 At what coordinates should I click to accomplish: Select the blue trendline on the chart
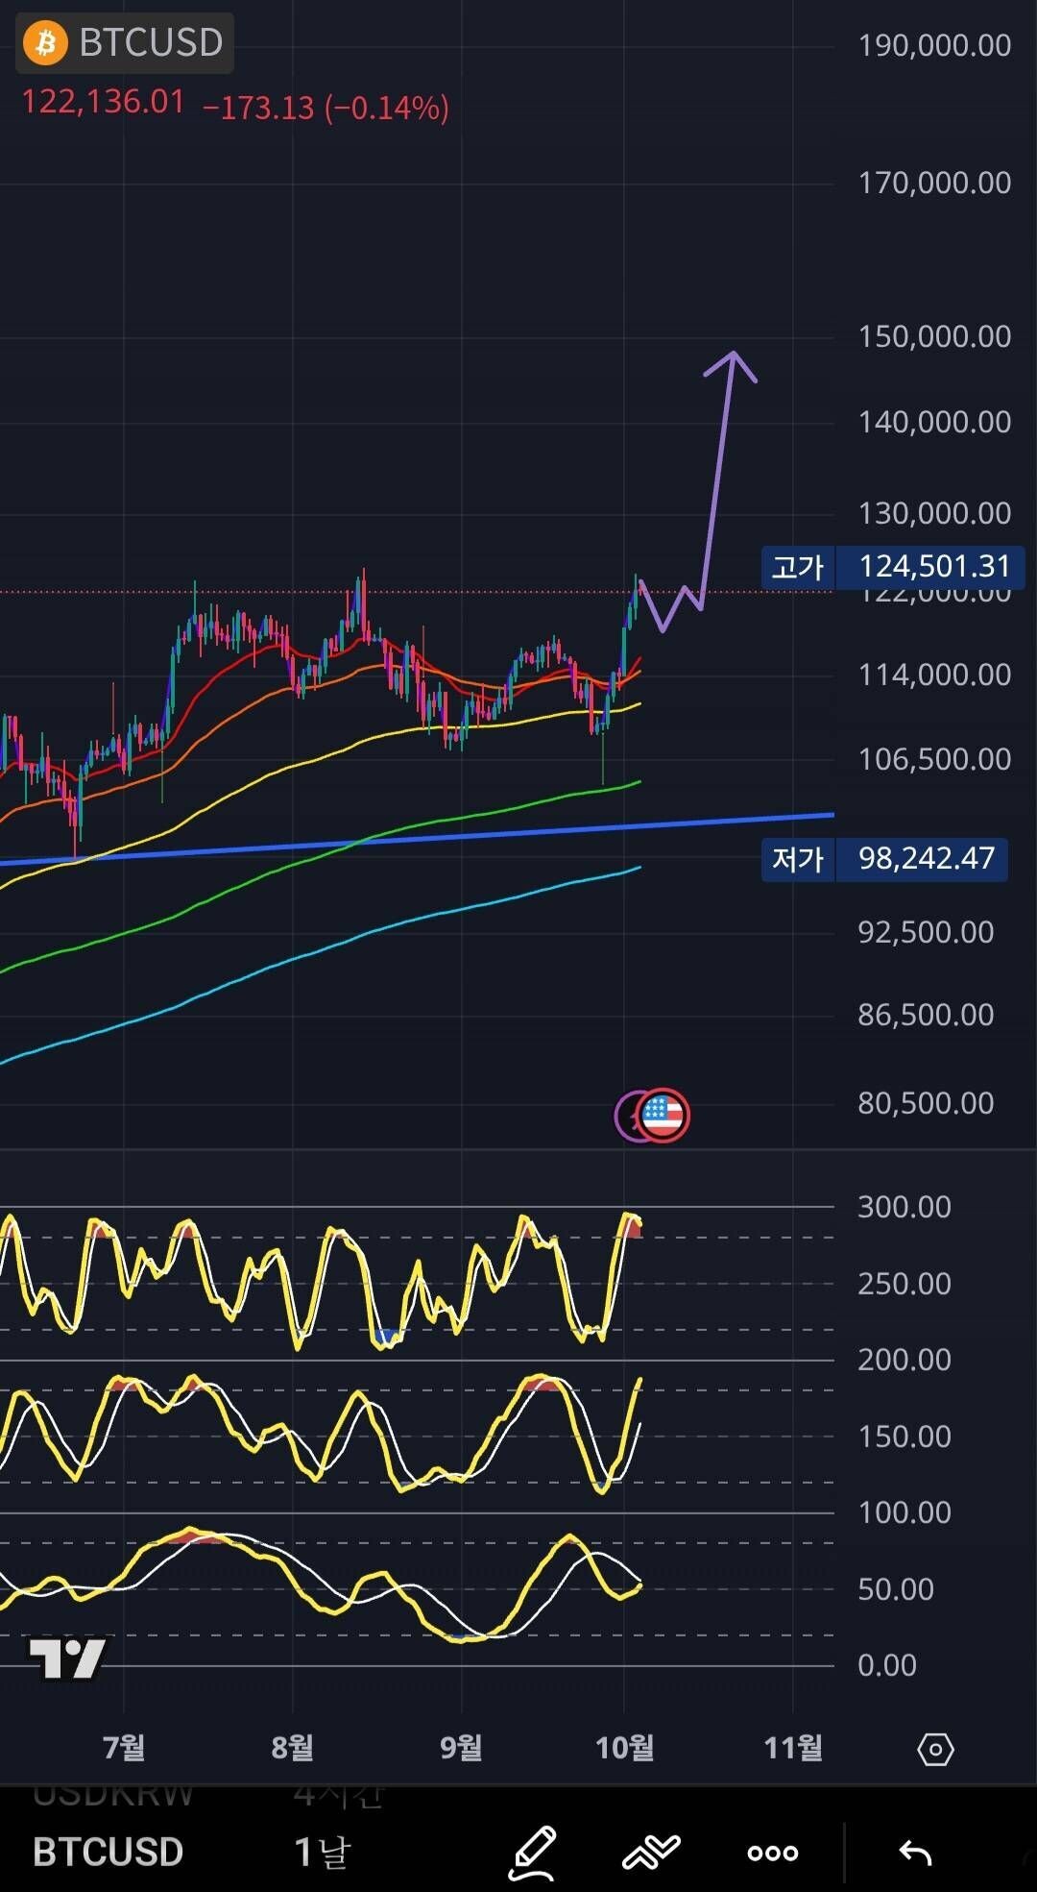coord(480,834)
